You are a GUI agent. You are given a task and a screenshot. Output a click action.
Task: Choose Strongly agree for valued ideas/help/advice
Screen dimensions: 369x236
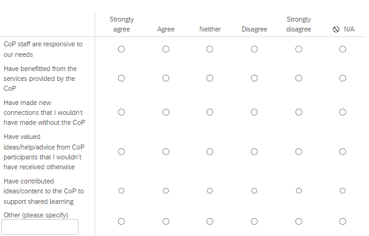121,152
